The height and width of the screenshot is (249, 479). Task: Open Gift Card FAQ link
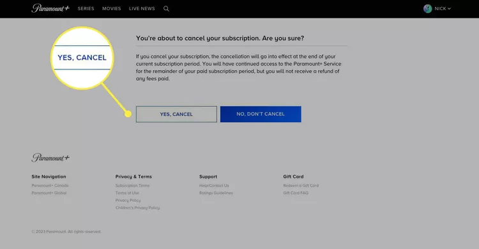pyautogui.click(x=296, y=193)
